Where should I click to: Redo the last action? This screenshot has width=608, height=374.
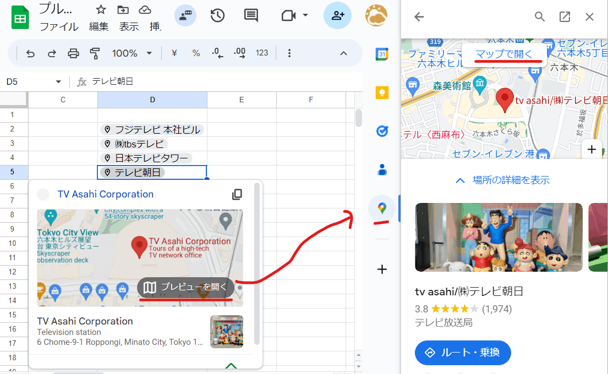pos(52,53)
